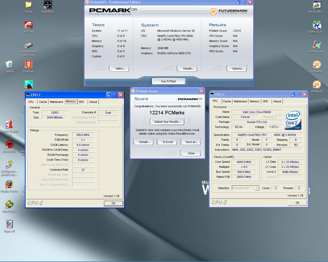
Task: Click Code Name Conroe value
Action: point(245,117)
